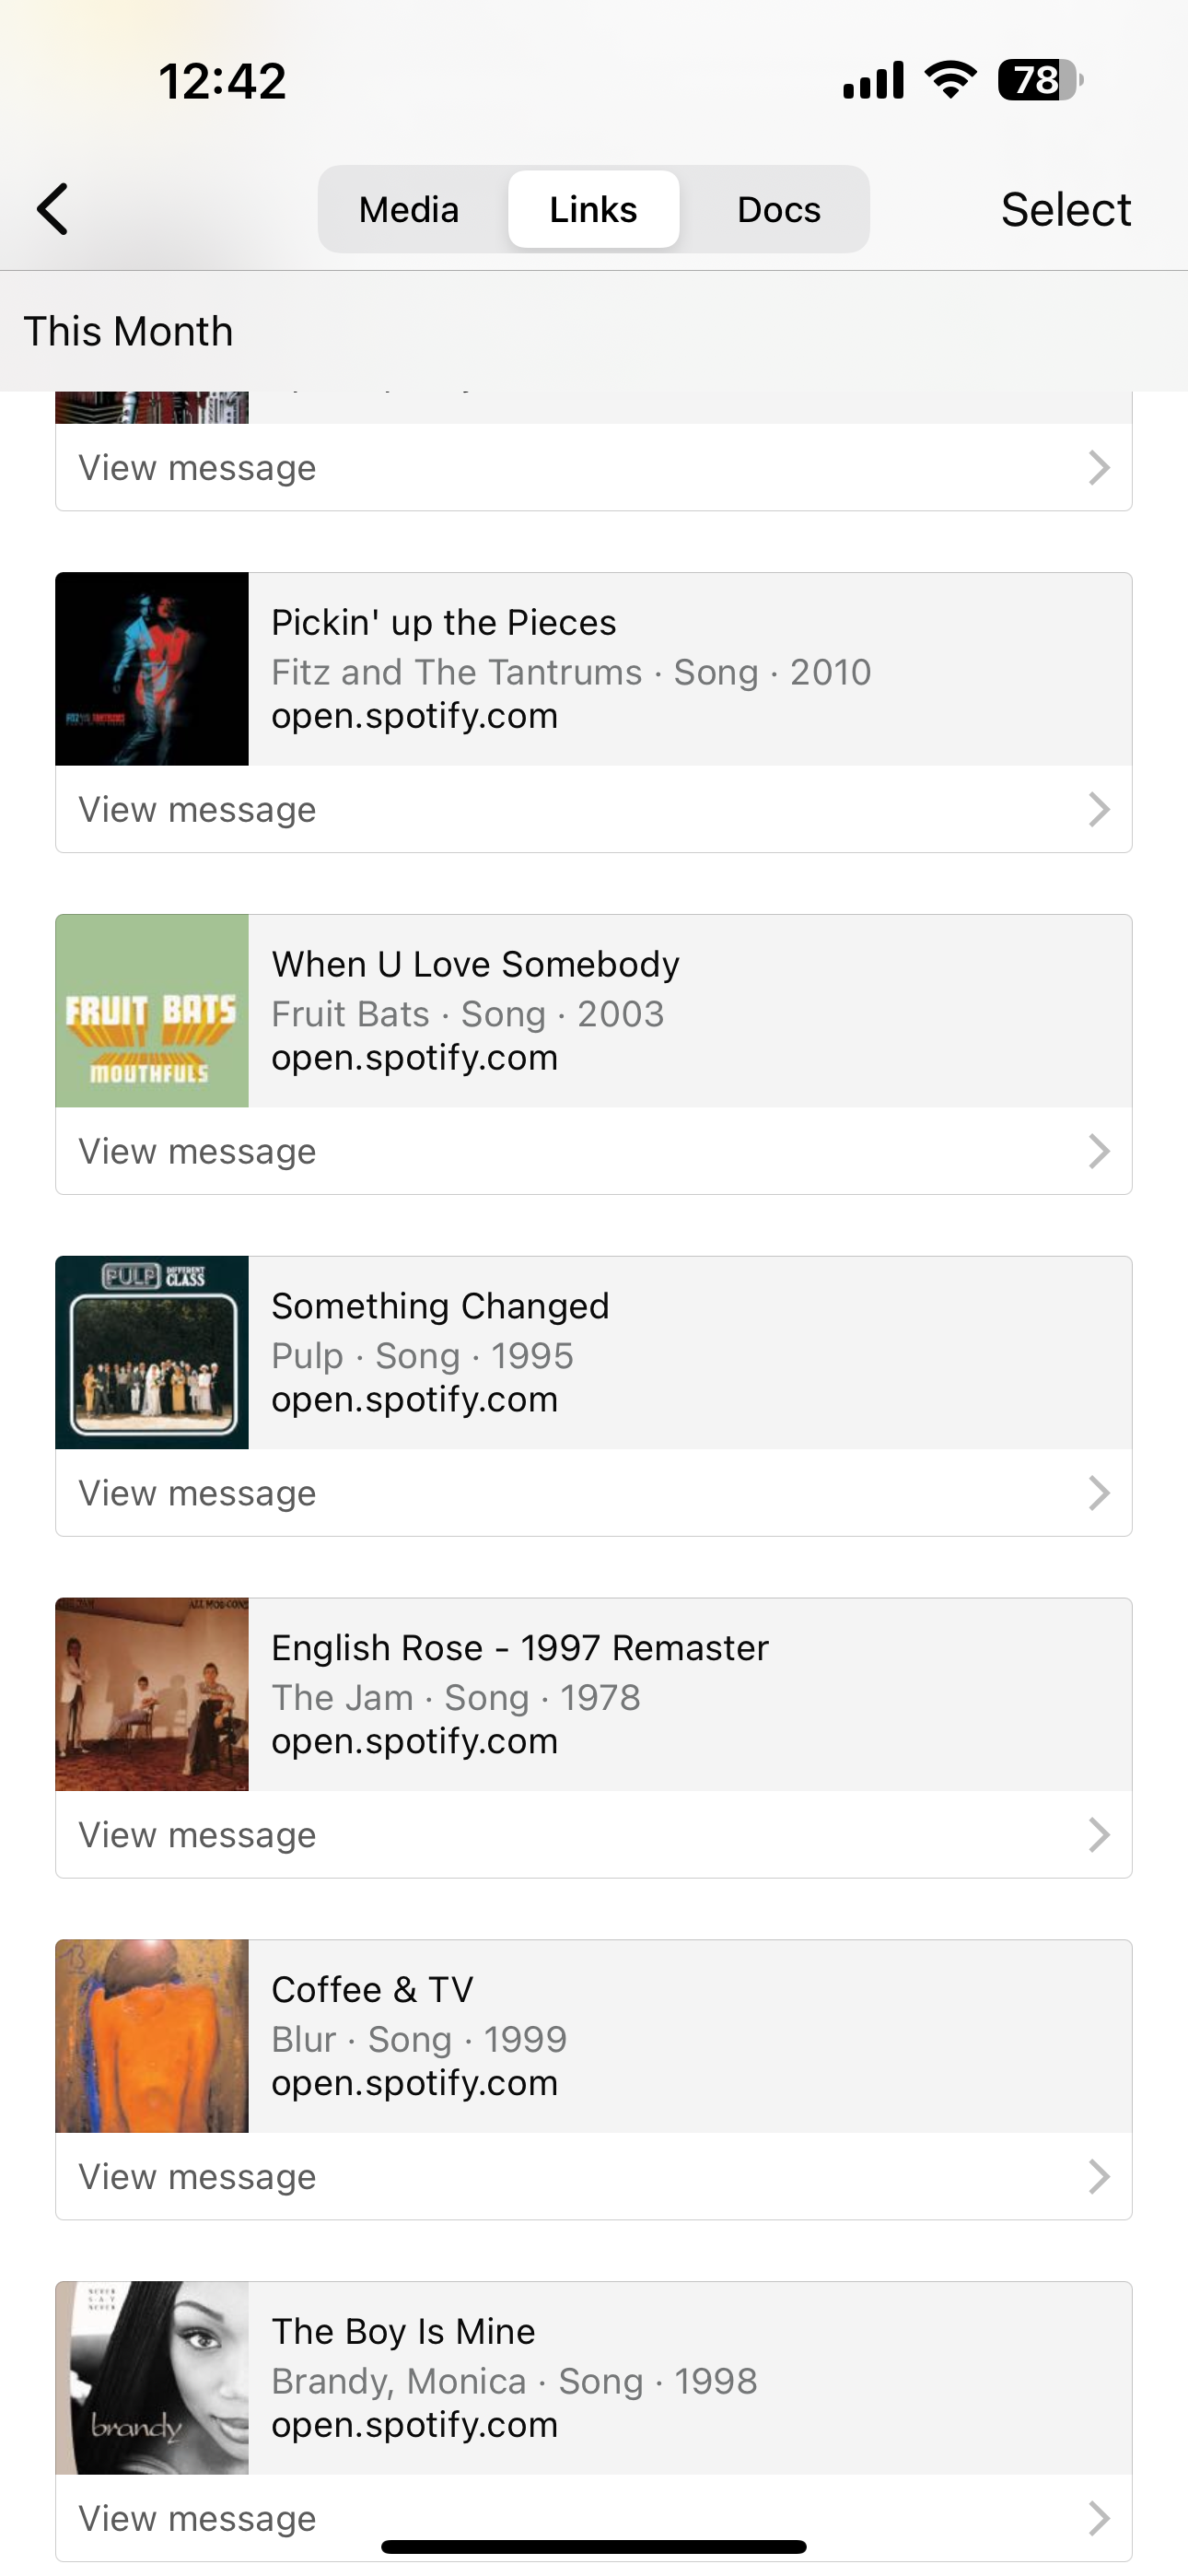This screenshot has width=1188, height=2576.
Task: Open the Blur Coffee & TV artwork
Action: (152, 2037)
